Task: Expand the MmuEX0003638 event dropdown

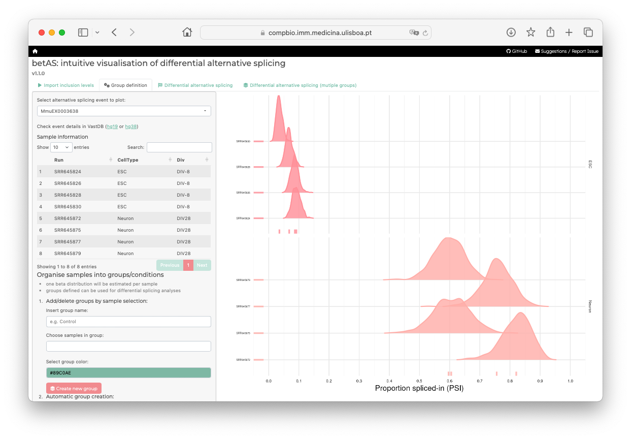Action: [124, 111]
